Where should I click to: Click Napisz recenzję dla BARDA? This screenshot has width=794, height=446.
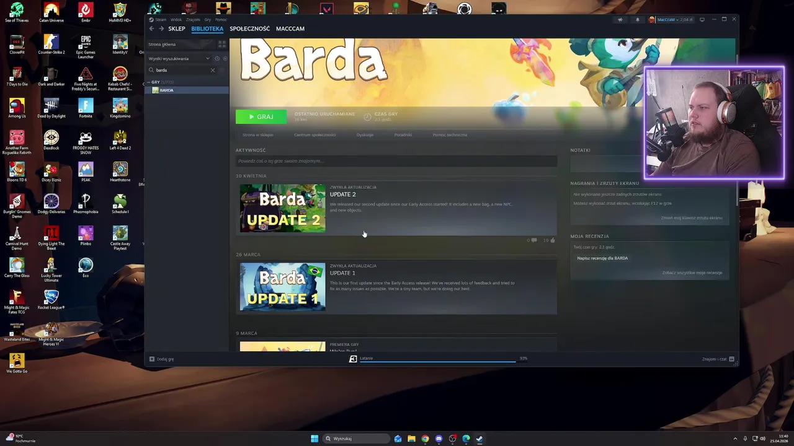click(602, 258)
